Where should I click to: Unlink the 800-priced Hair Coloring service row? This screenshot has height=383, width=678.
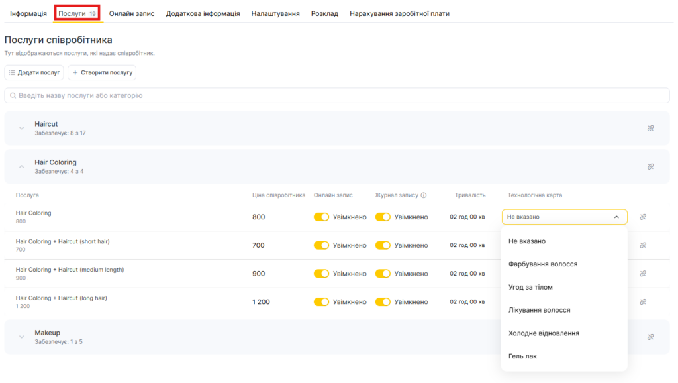click(642, 217)
